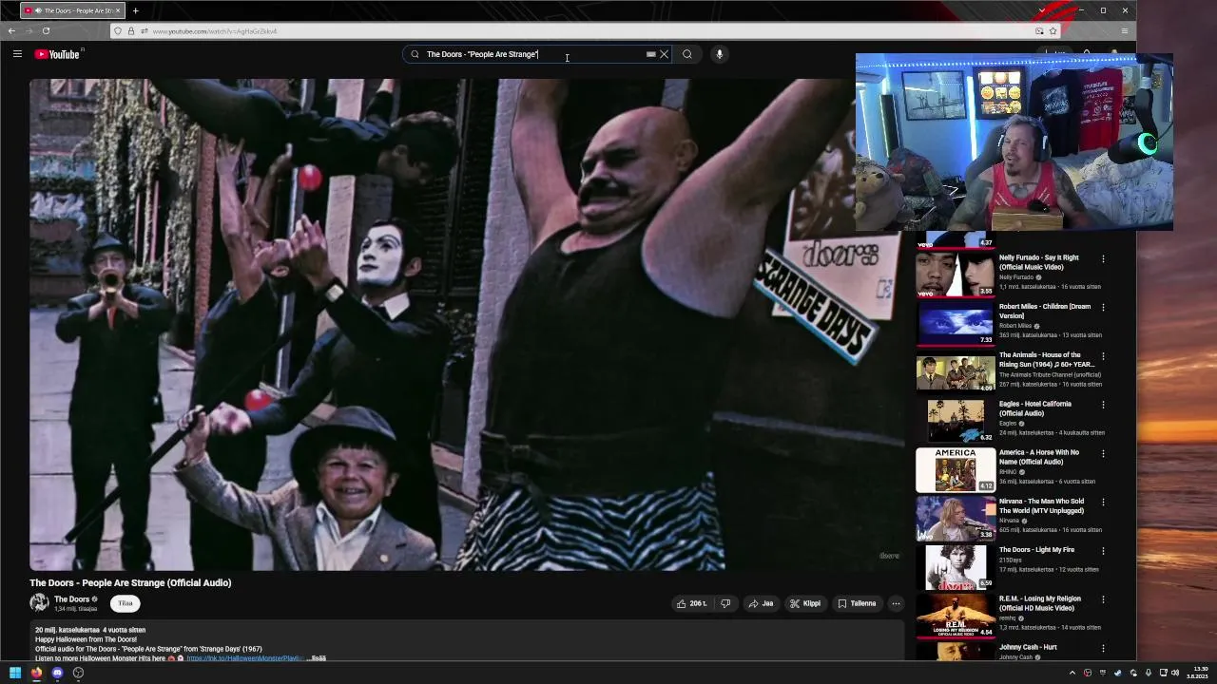The image size is (1217, 684).
Task: Open volume control in system tray
Action: tap(1175, 673)
